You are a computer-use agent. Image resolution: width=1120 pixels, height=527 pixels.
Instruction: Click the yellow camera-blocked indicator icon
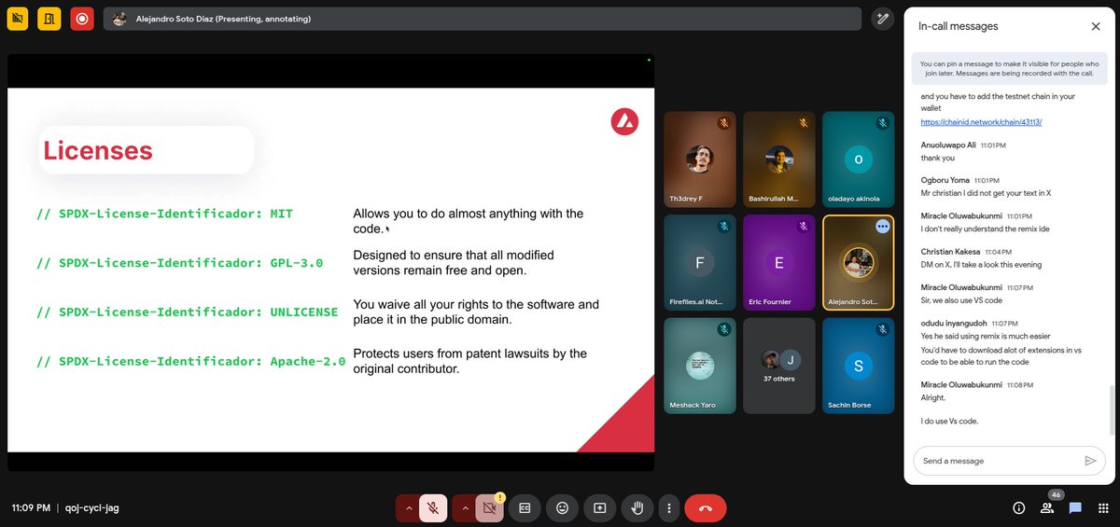click(18, 19)
